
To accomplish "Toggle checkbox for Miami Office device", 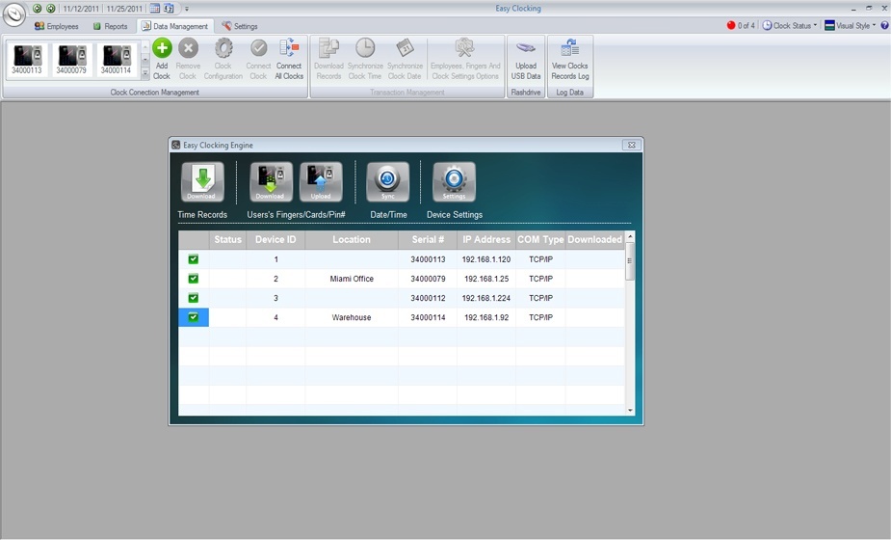I will (x=194, y=279).
